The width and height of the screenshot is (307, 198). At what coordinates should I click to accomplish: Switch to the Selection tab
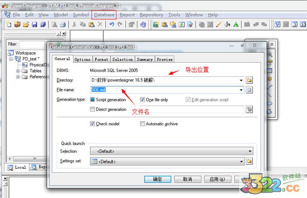tap(122, 59)
